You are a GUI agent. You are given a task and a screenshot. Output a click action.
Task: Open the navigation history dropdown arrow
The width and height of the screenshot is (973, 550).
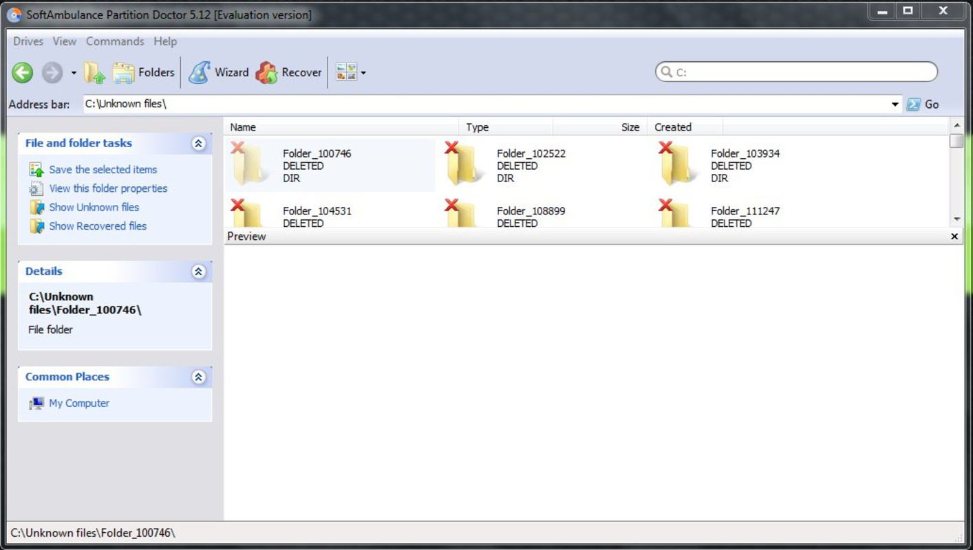click(x=73, y=73)
